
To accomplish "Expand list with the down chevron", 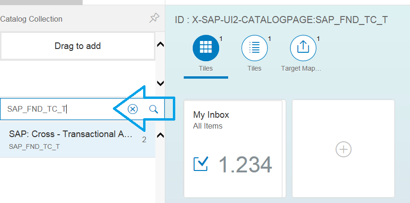I will pyautogui.click(x=160, y=83).
